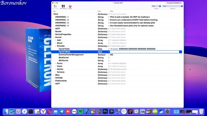The image size is (207, 116).
Task: Open the Terminal icon in the Dock
Action: pyautogui.click(x=31, y=112)
